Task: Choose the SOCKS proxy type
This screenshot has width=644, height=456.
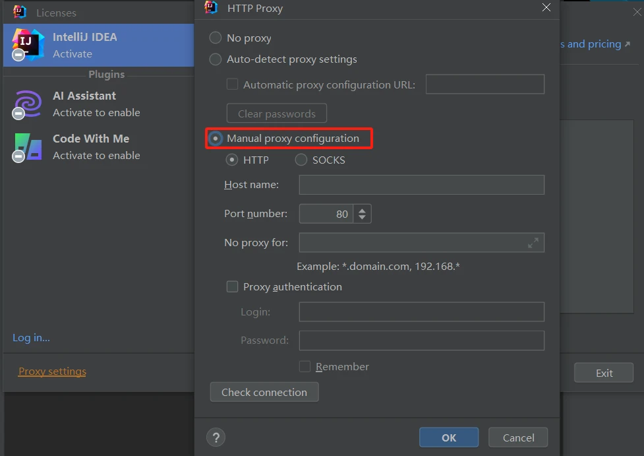Action: 301,160
